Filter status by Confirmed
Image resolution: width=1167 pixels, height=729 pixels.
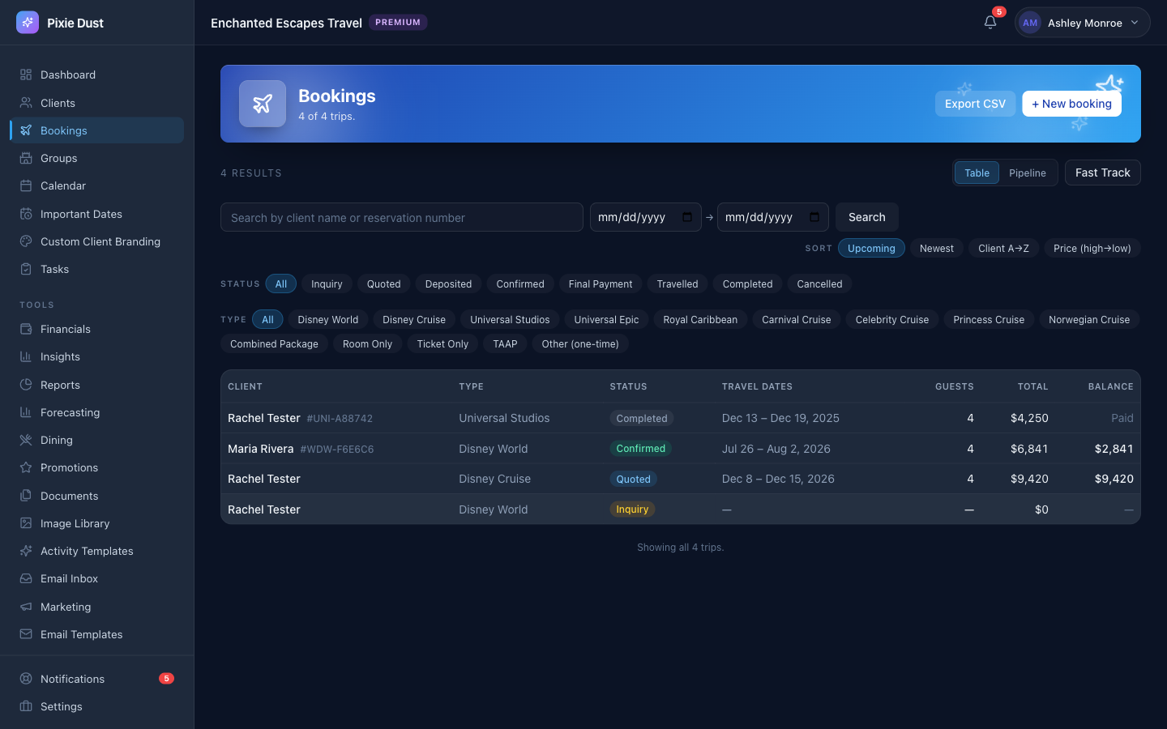(520, 284)
